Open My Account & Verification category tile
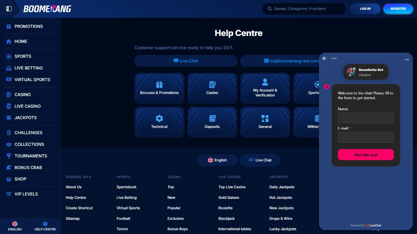417x234 pixels. point(265,88)
